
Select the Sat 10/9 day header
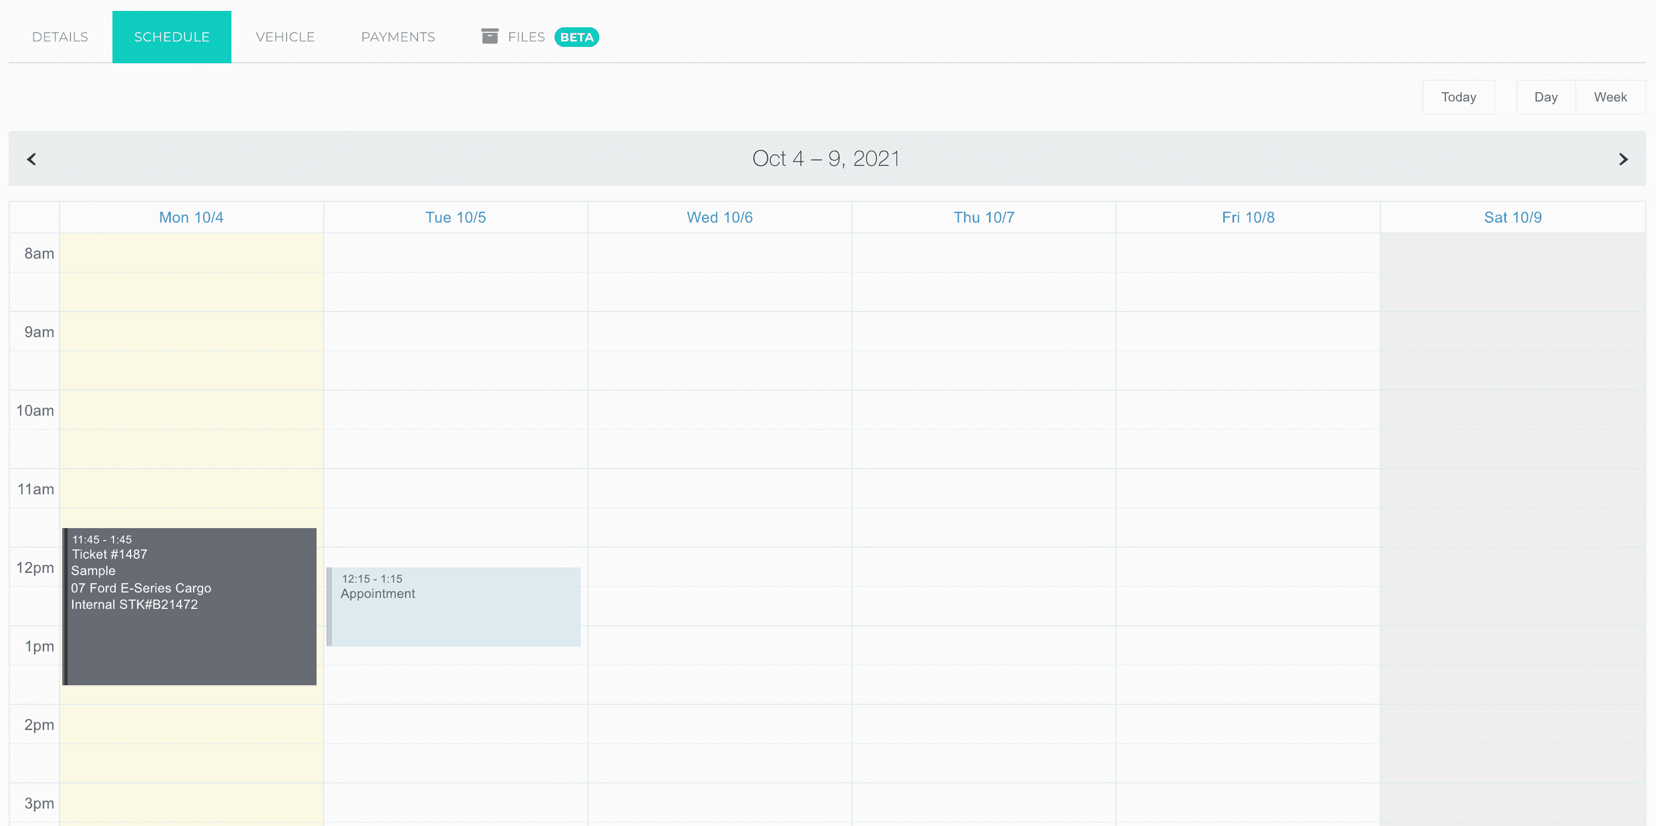(1512, 217)
